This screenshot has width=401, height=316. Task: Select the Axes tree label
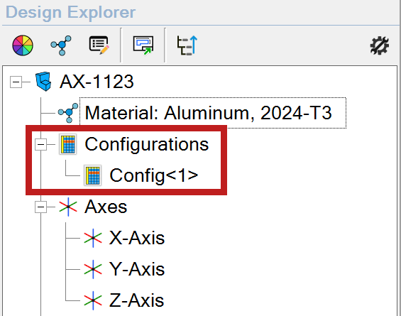(106, 207)
